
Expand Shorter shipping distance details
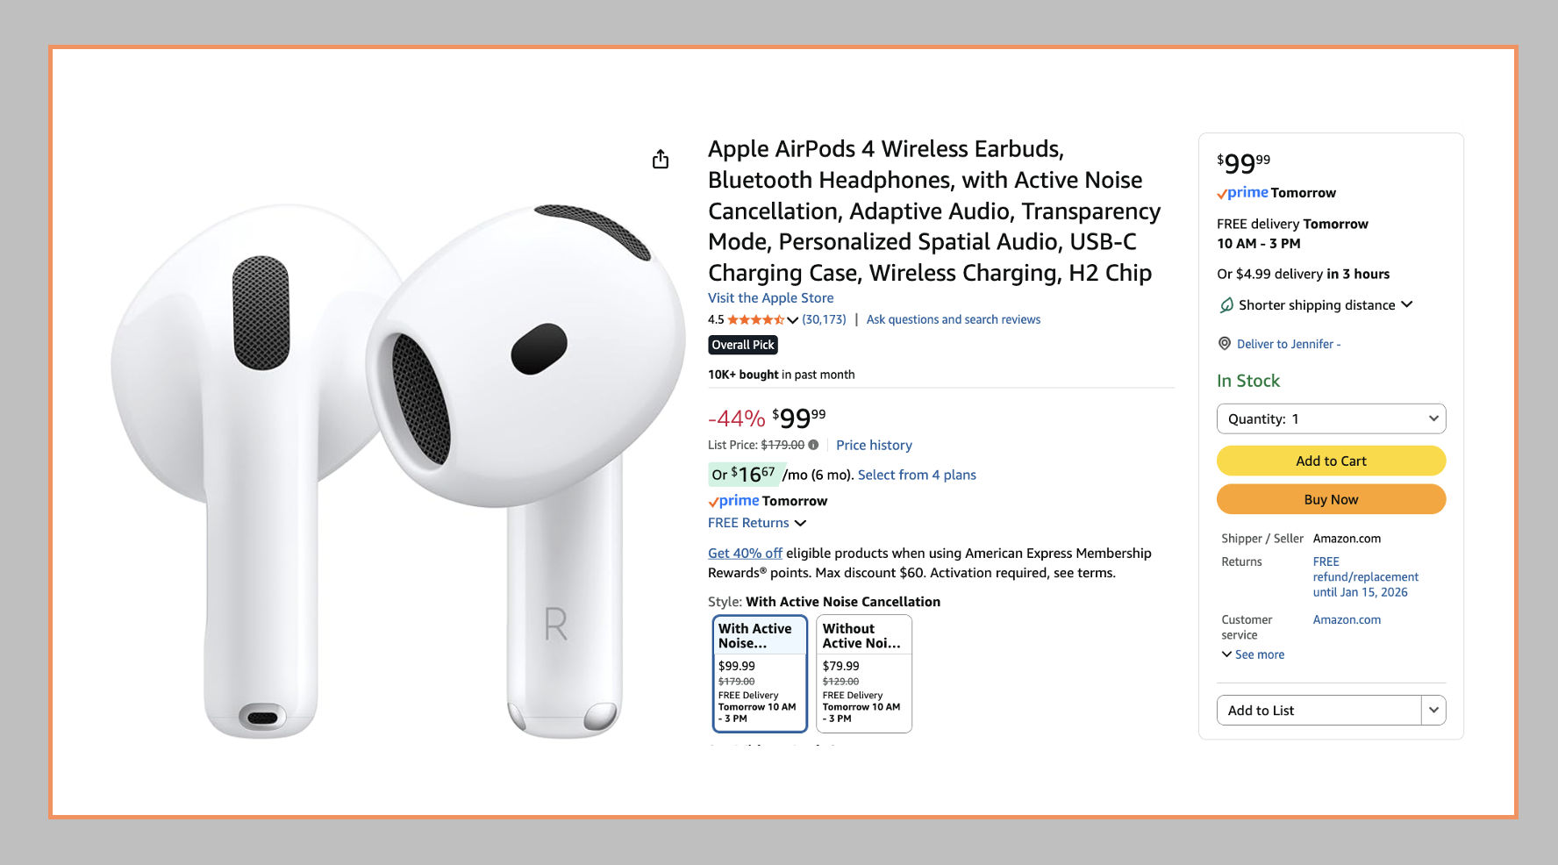(1407, 304)
